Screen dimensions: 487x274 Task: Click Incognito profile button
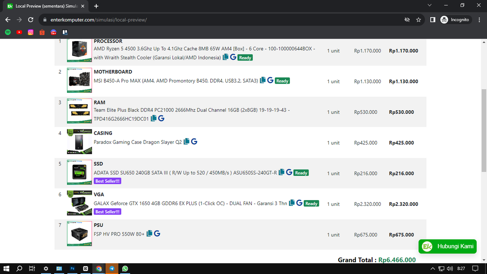coord(455,20)
